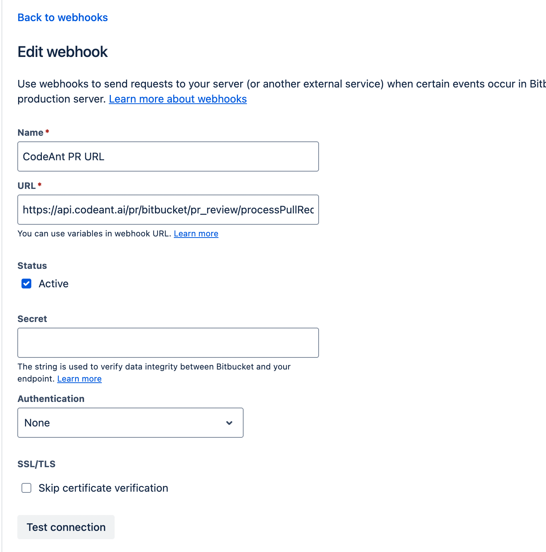Click the Skip certificate verification label text
This screenshot has height=552, width=546.
(x=103, y=488)
